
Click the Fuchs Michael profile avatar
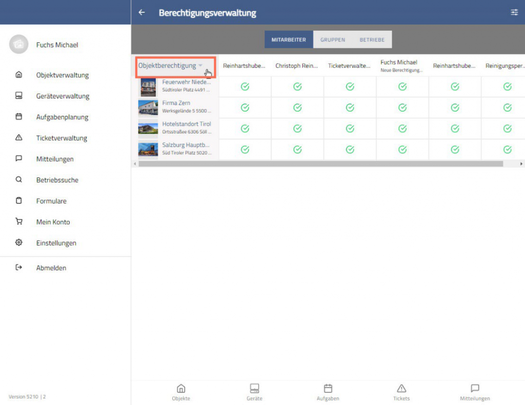[19, 45]
